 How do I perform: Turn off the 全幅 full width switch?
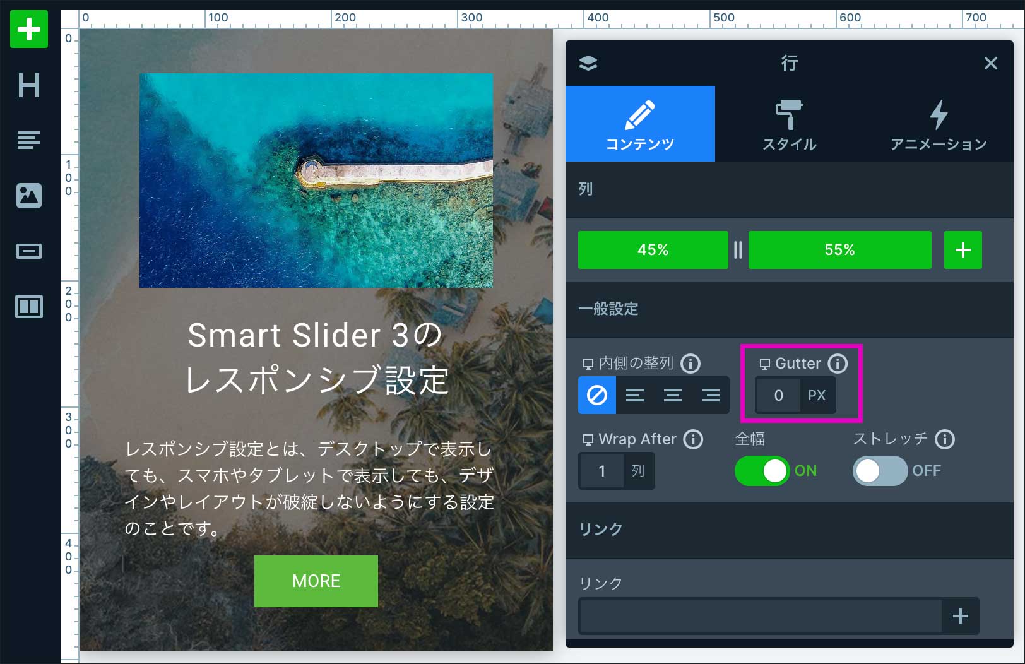[762, 471]
